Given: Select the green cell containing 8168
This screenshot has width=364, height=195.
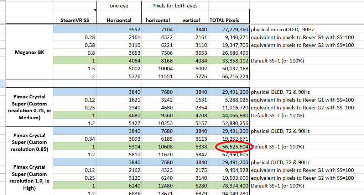Looking at the screenshot, I should (158, 61).
